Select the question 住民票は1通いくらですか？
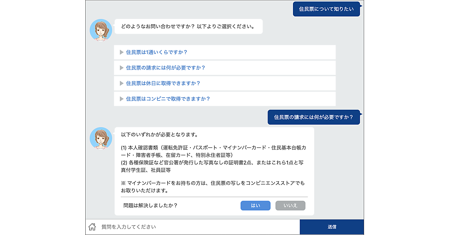 [x=156, y=52]
